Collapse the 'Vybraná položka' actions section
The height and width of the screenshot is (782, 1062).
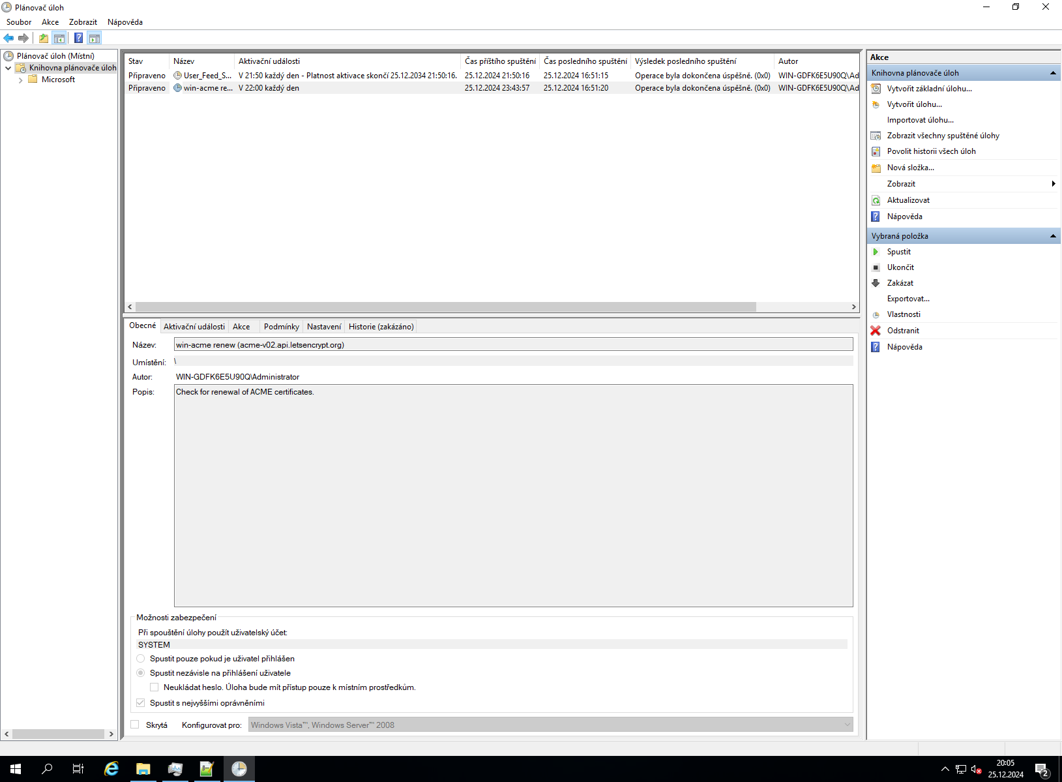coord(1054,235)
